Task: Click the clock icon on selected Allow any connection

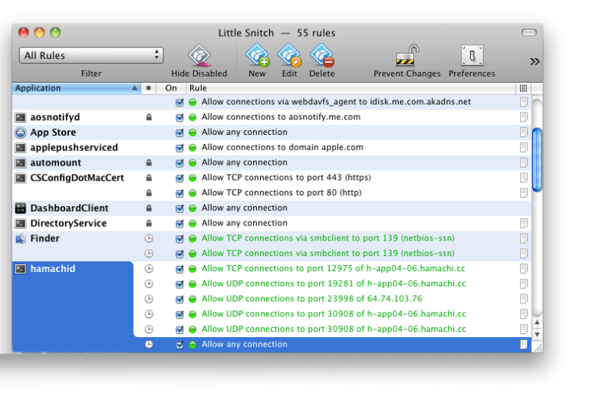Action: pyautogui.click(x=149, y=345)
